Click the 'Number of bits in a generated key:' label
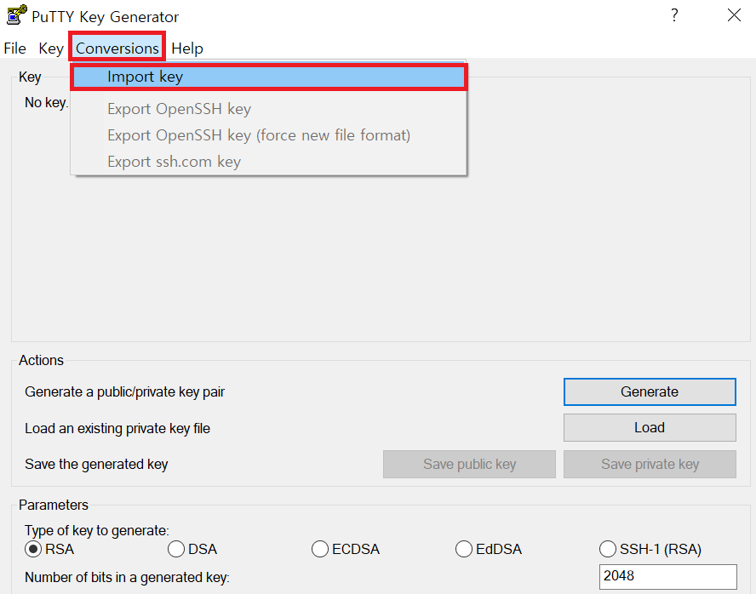Viewport: 756px width, 594px height. 127,577
